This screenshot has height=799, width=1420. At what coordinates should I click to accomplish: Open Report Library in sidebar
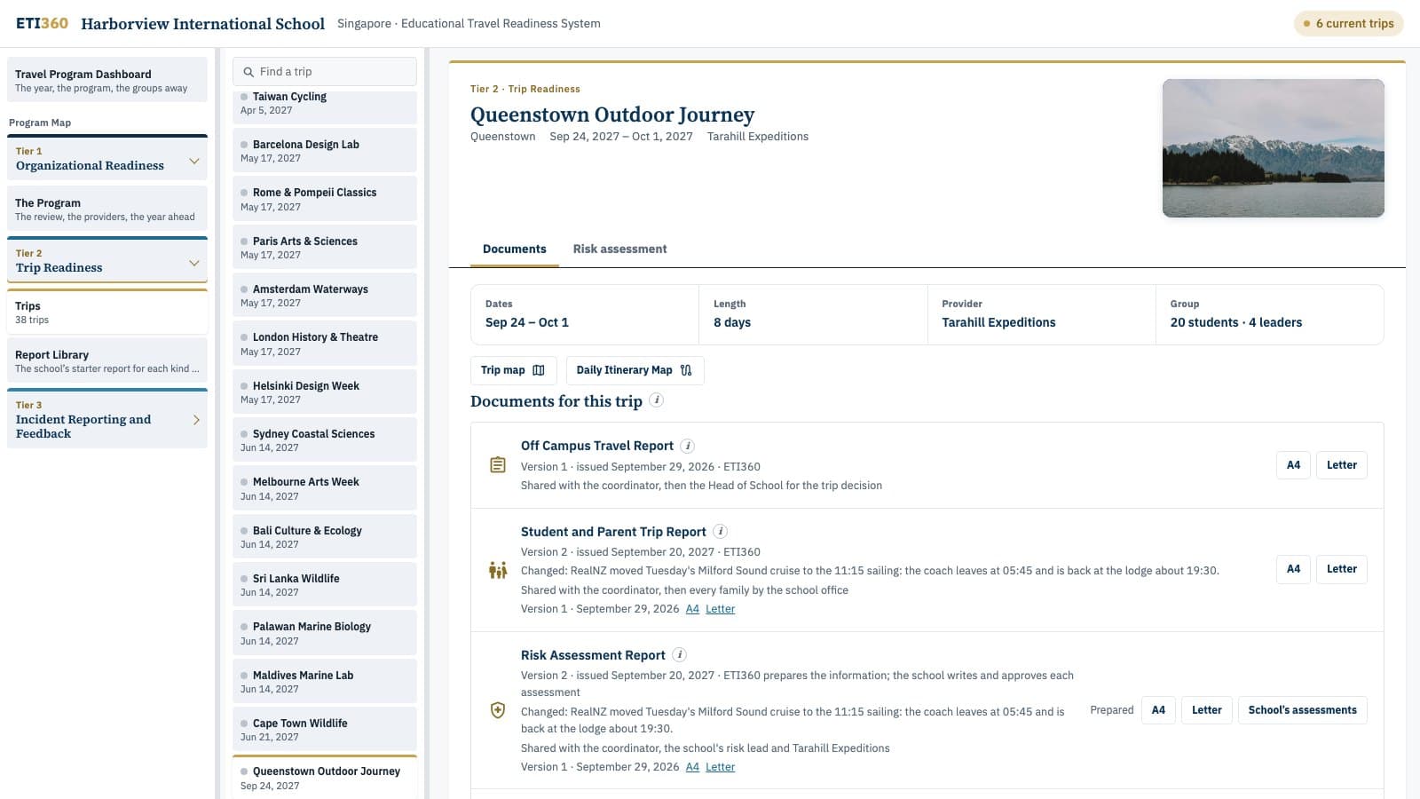pos(107,360)
